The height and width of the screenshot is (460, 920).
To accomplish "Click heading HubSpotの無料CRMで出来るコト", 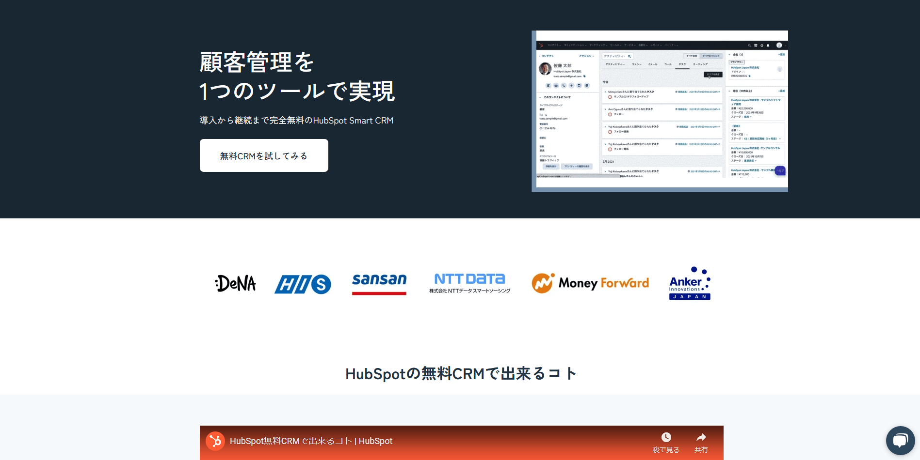I will coord(460,374).
